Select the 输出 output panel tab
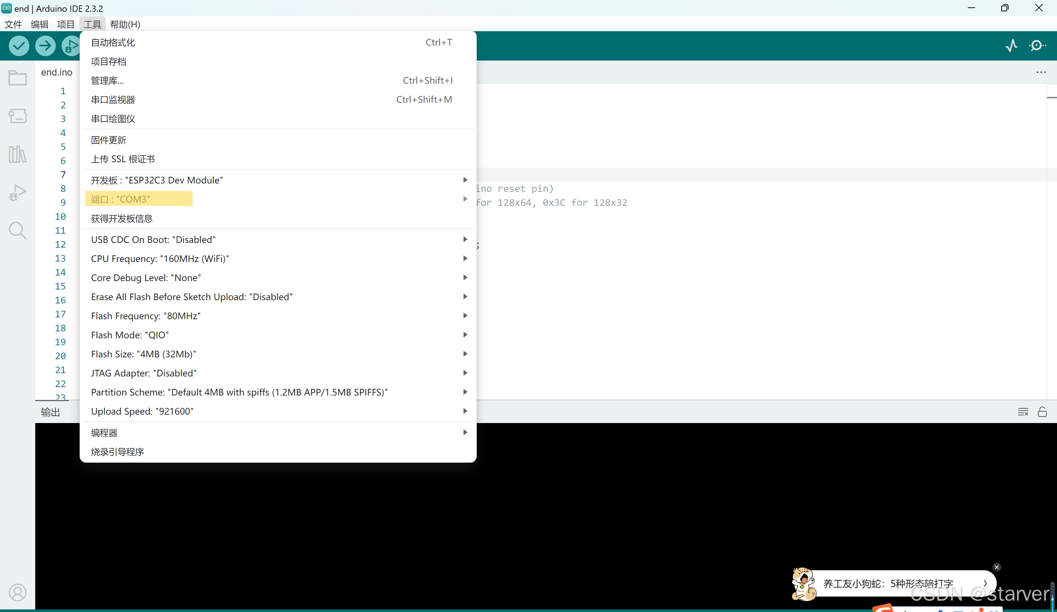The image size is (1057, 612). (x=50, y=412)
